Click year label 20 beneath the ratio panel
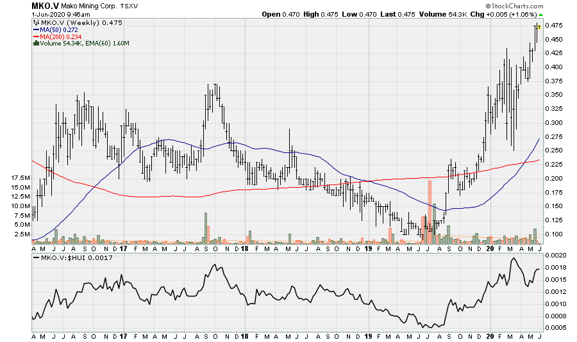 pyautogui.click(x=490, y=336)
